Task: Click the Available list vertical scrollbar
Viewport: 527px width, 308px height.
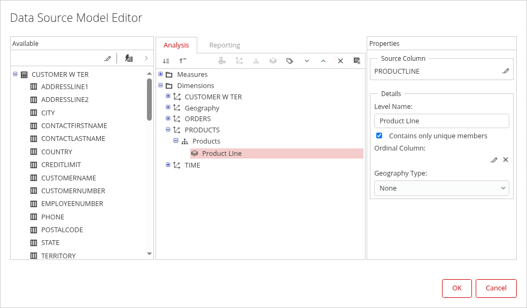Action: tap(149, 99)
